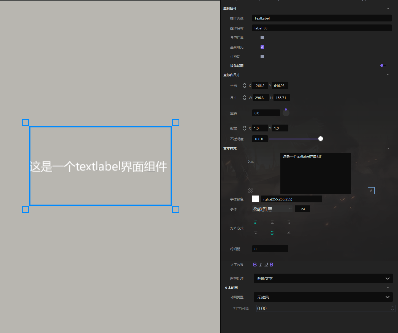
Task: Click the link icon beside 缩放
Action: pos(245,128)
